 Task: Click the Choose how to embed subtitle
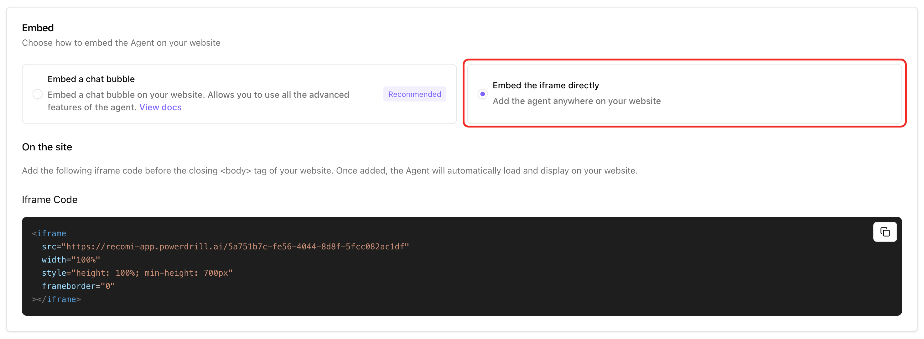[121, 43]
